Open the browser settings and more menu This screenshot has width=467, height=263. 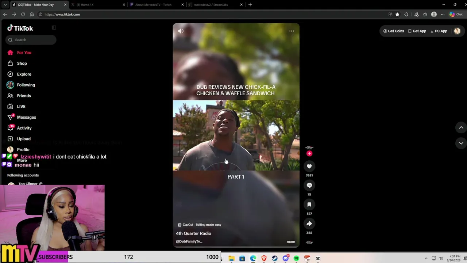443,14
